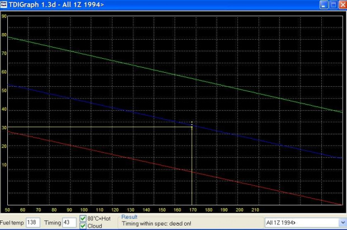Toggle the Cloud checkbox

click(x=83, y=226)
